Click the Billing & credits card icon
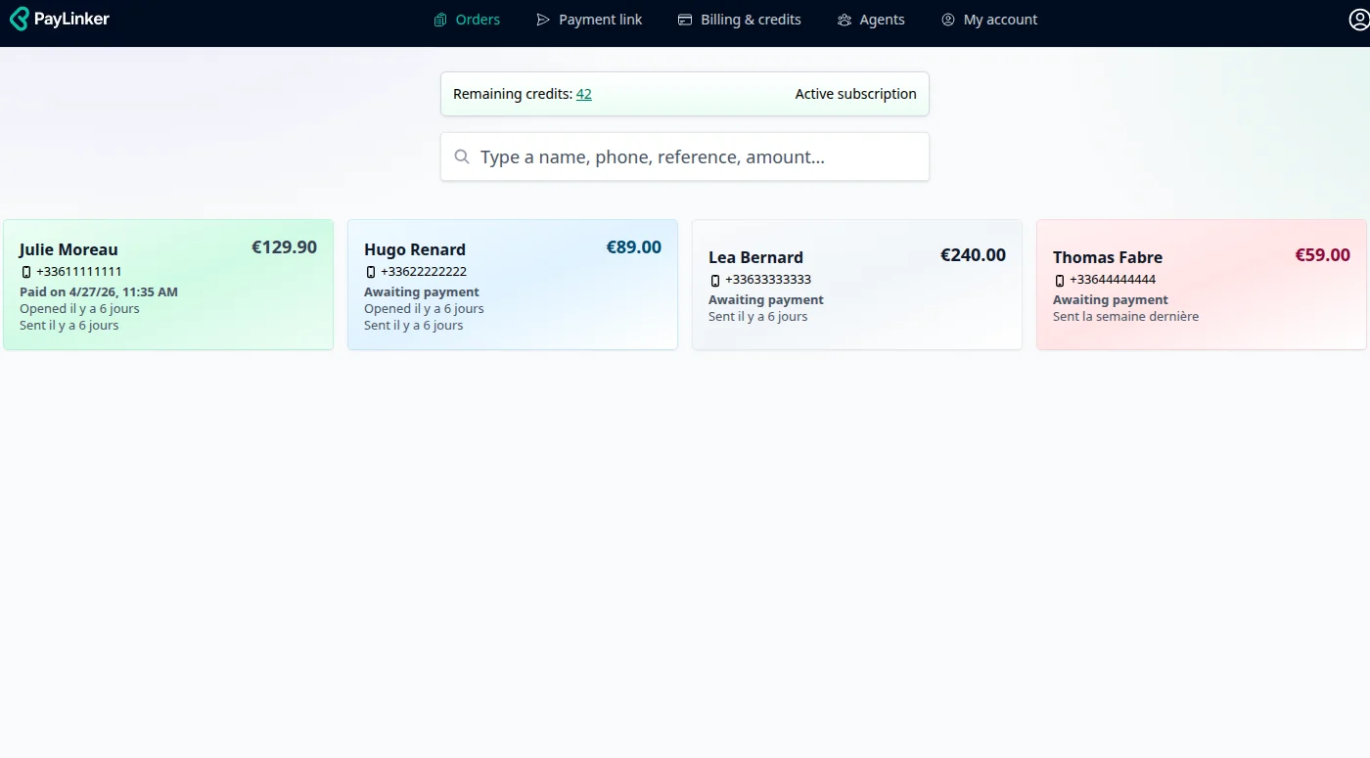Viewport: 1370px width, 758px height. [x=685, y=20]
